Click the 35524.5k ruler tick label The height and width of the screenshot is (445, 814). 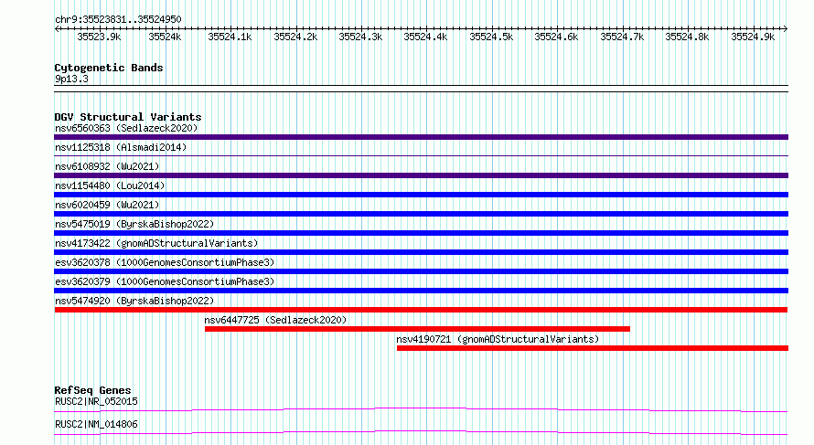(x=491, y=37)
